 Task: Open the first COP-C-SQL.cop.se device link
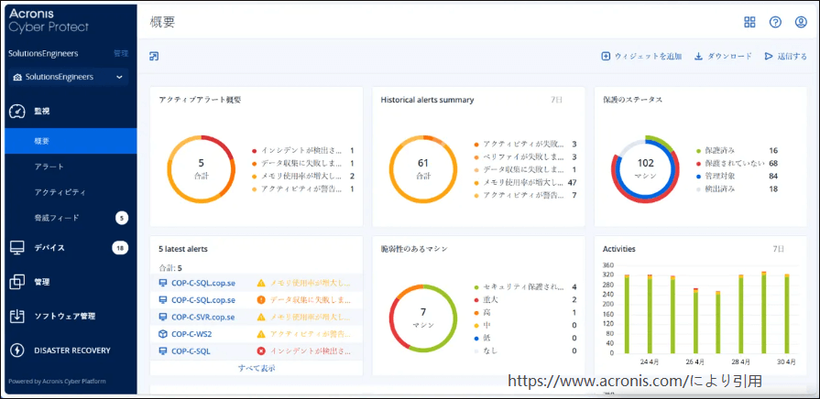[x=203, y=283]
